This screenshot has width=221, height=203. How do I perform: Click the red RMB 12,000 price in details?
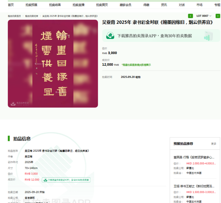(x=32, y=180)
